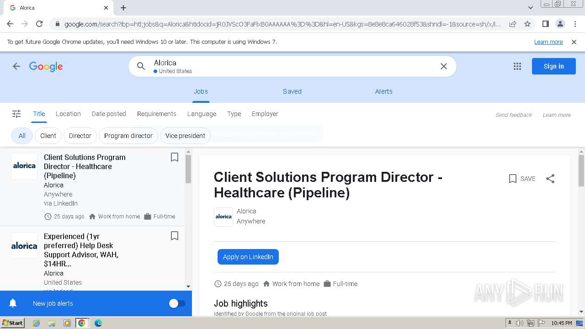The image size is (585, 329).
Task: Share this page icon in address bar
Action: pos(513,24)
